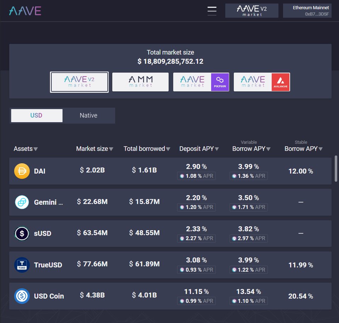Click total market size value $ 18,809,285,752.12
Screen dimensions: 339x323
pyautogui.click(x=170, y=61)
